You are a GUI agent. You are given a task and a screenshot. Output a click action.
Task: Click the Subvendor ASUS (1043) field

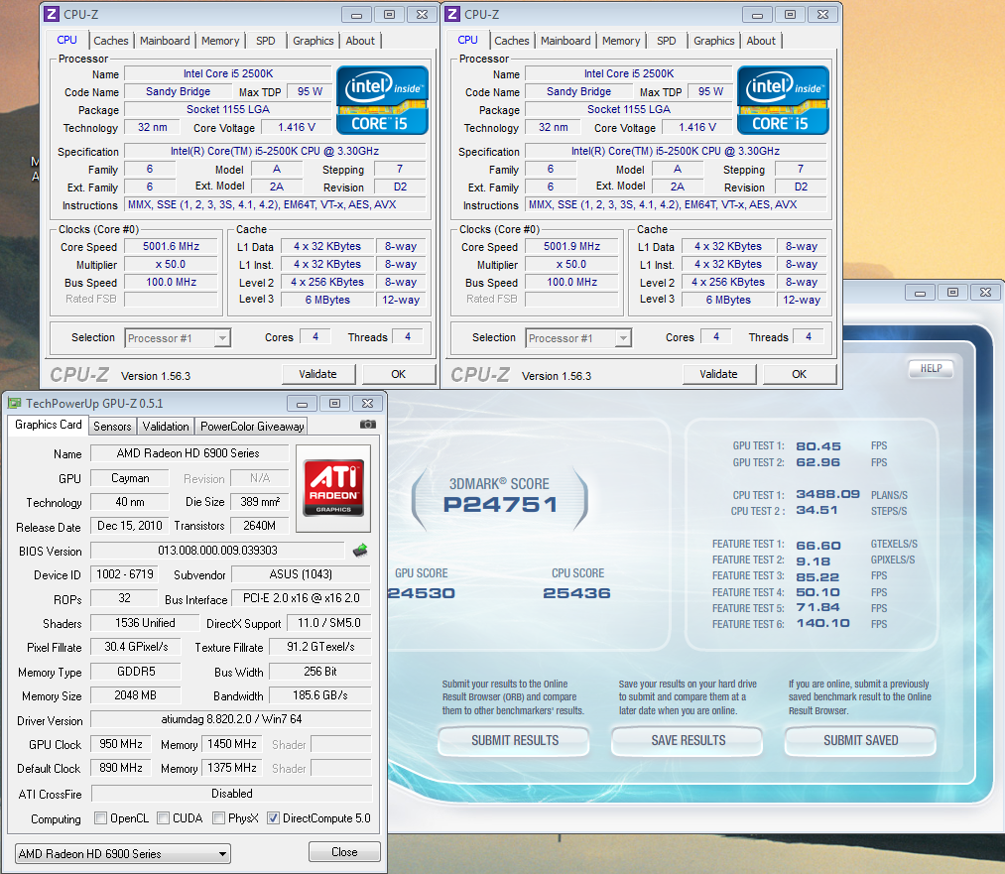pyautogui.click(x=301, y=574)
